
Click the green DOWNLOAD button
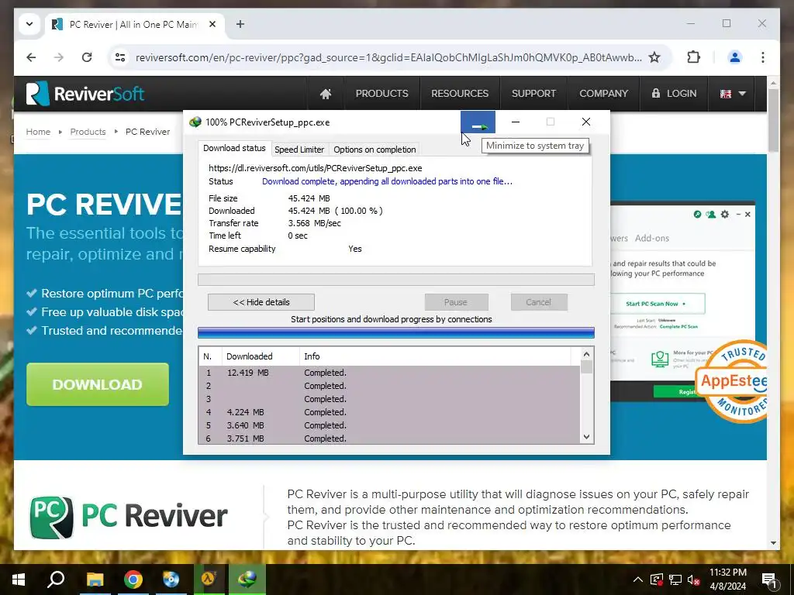[x=97, y=384]
